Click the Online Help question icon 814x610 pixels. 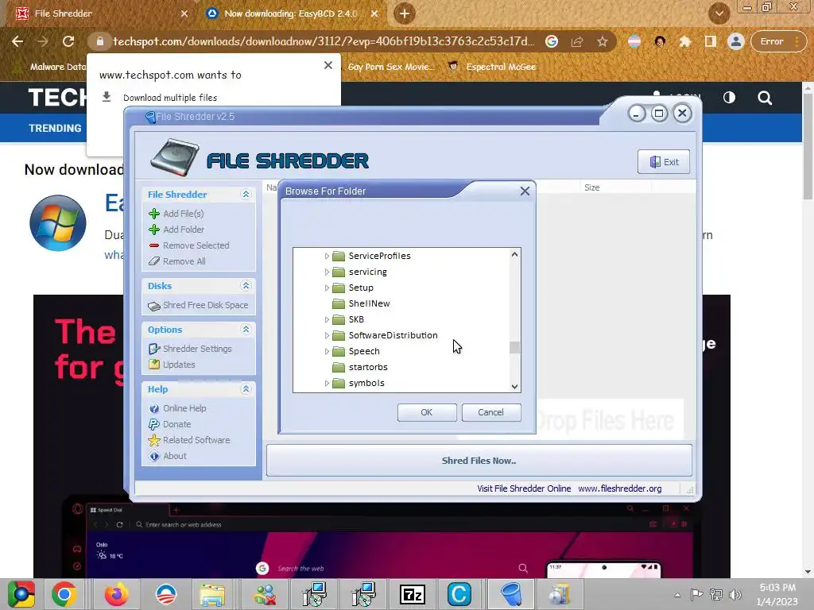pyautogui.click(x=154, y=409)
